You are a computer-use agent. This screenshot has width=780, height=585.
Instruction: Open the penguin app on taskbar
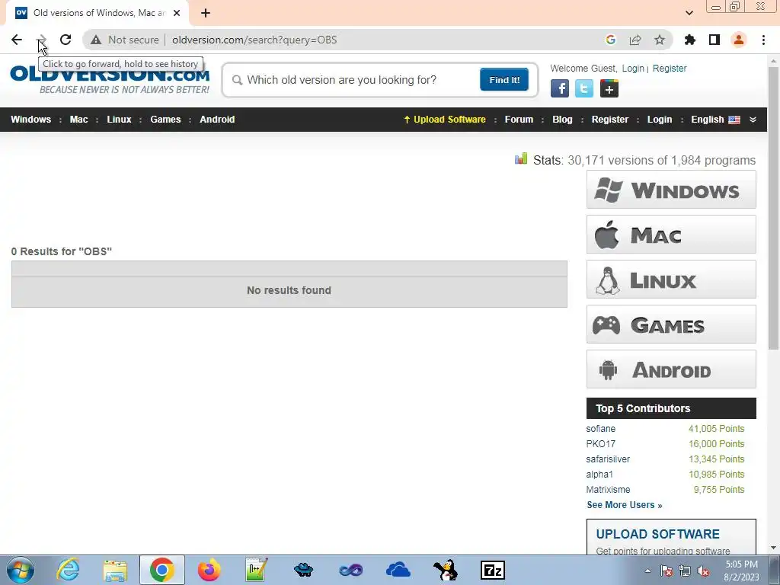click(x=445, y=570)
